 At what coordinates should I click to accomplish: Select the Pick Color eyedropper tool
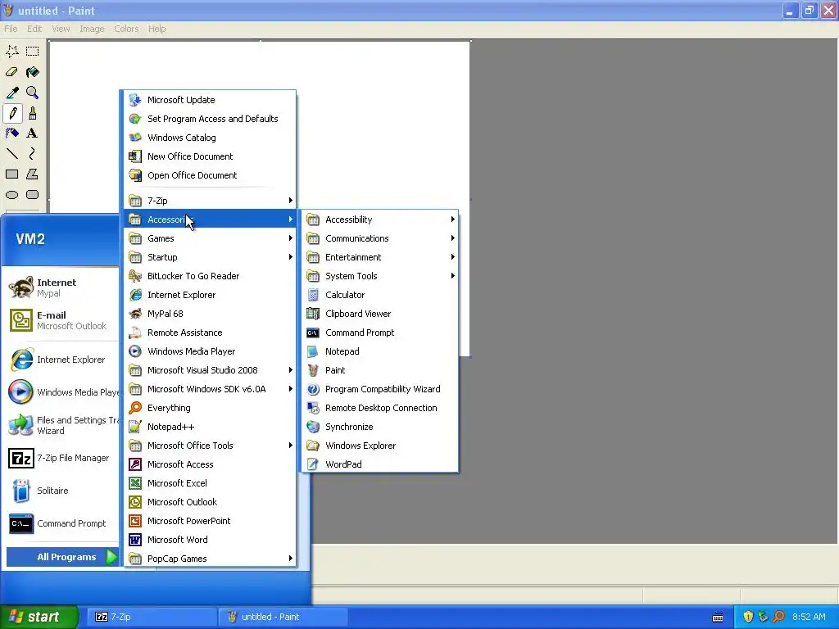click(12, 93)
